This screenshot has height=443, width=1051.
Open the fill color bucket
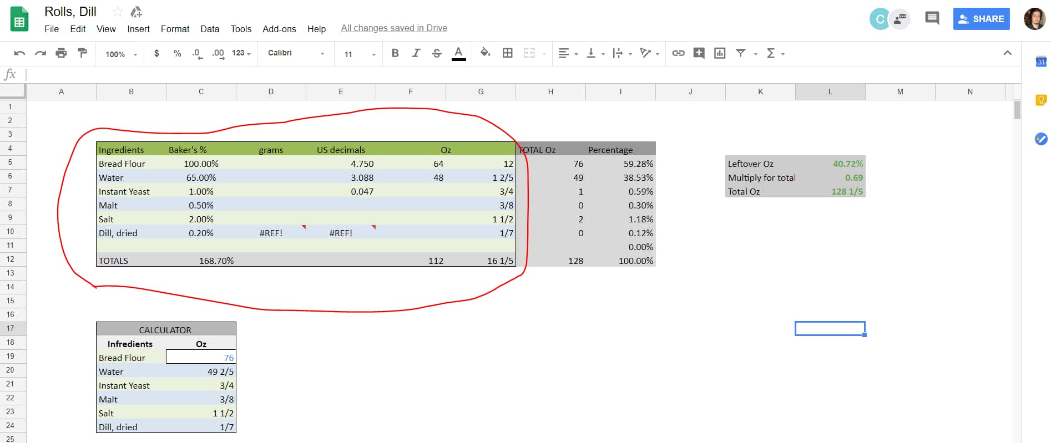click(x=485, y=53)
